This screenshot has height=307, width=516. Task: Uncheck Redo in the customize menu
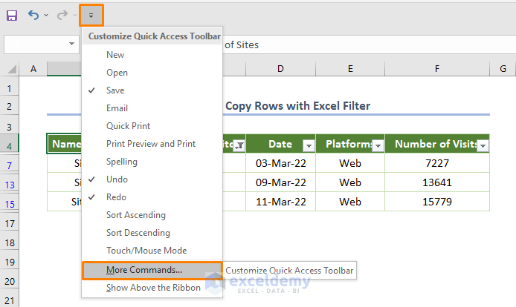(116, 197)
